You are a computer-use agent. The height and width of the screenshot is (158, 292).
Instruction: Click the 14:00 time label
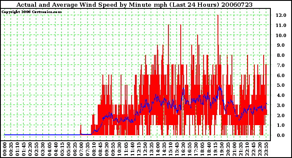click(157, 149)
